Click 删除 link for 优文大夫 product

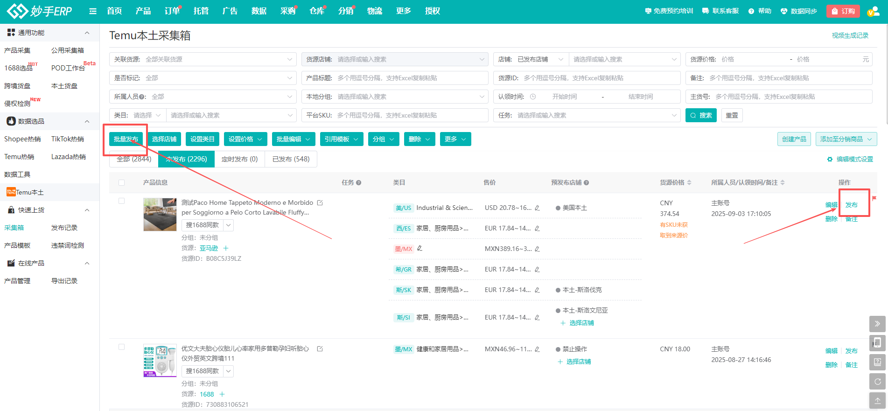[x=831, y=365]
